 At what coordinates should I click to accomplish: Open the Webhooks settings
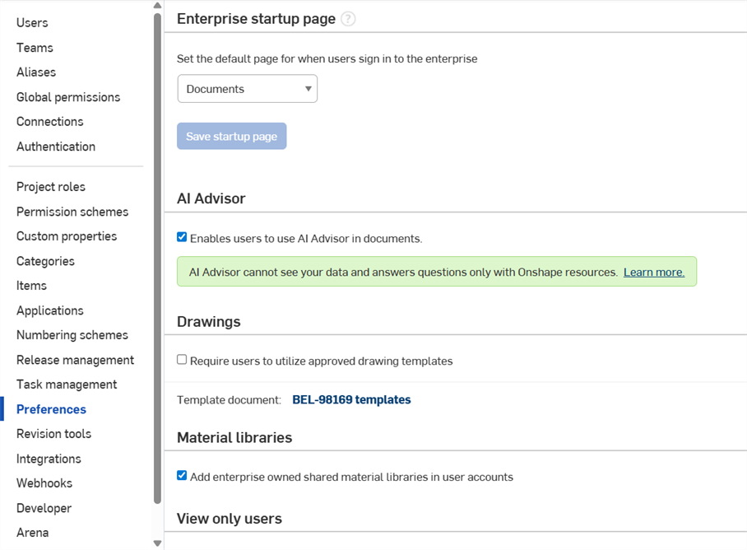click(x=44, y=482)
